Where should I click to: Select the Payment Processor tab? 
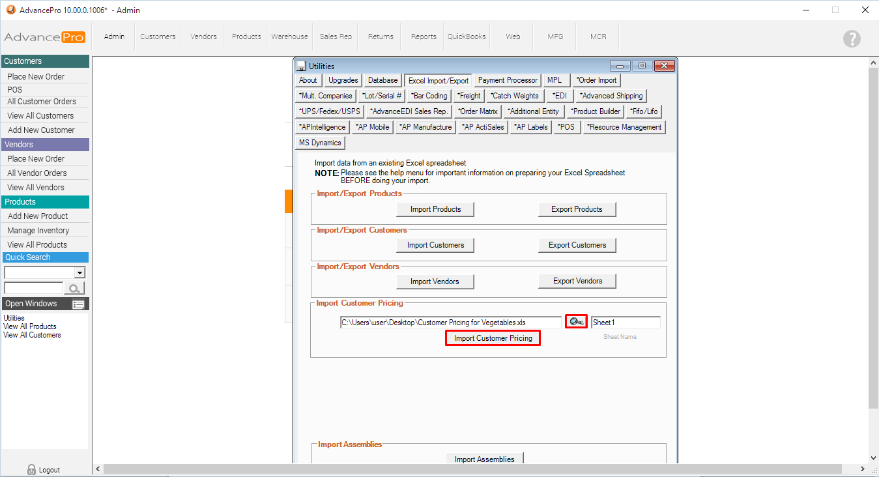pos(508,80)
